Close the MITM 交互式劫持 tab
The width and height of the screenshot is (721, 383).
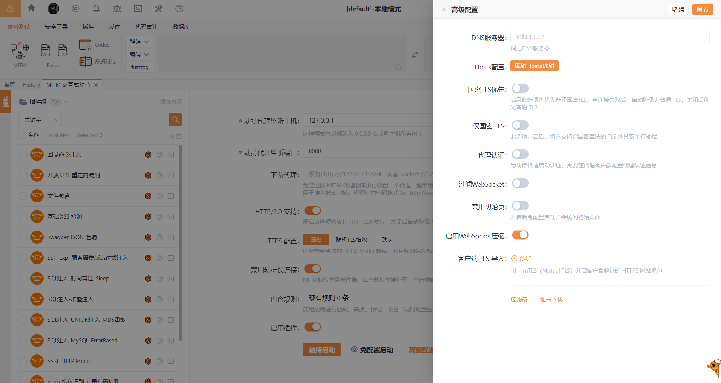pyautogui.click(x=96, y=85)
